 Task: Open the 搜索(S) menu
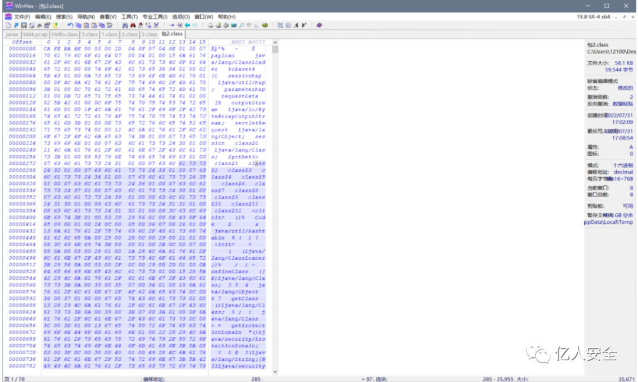tap(64, 17)
